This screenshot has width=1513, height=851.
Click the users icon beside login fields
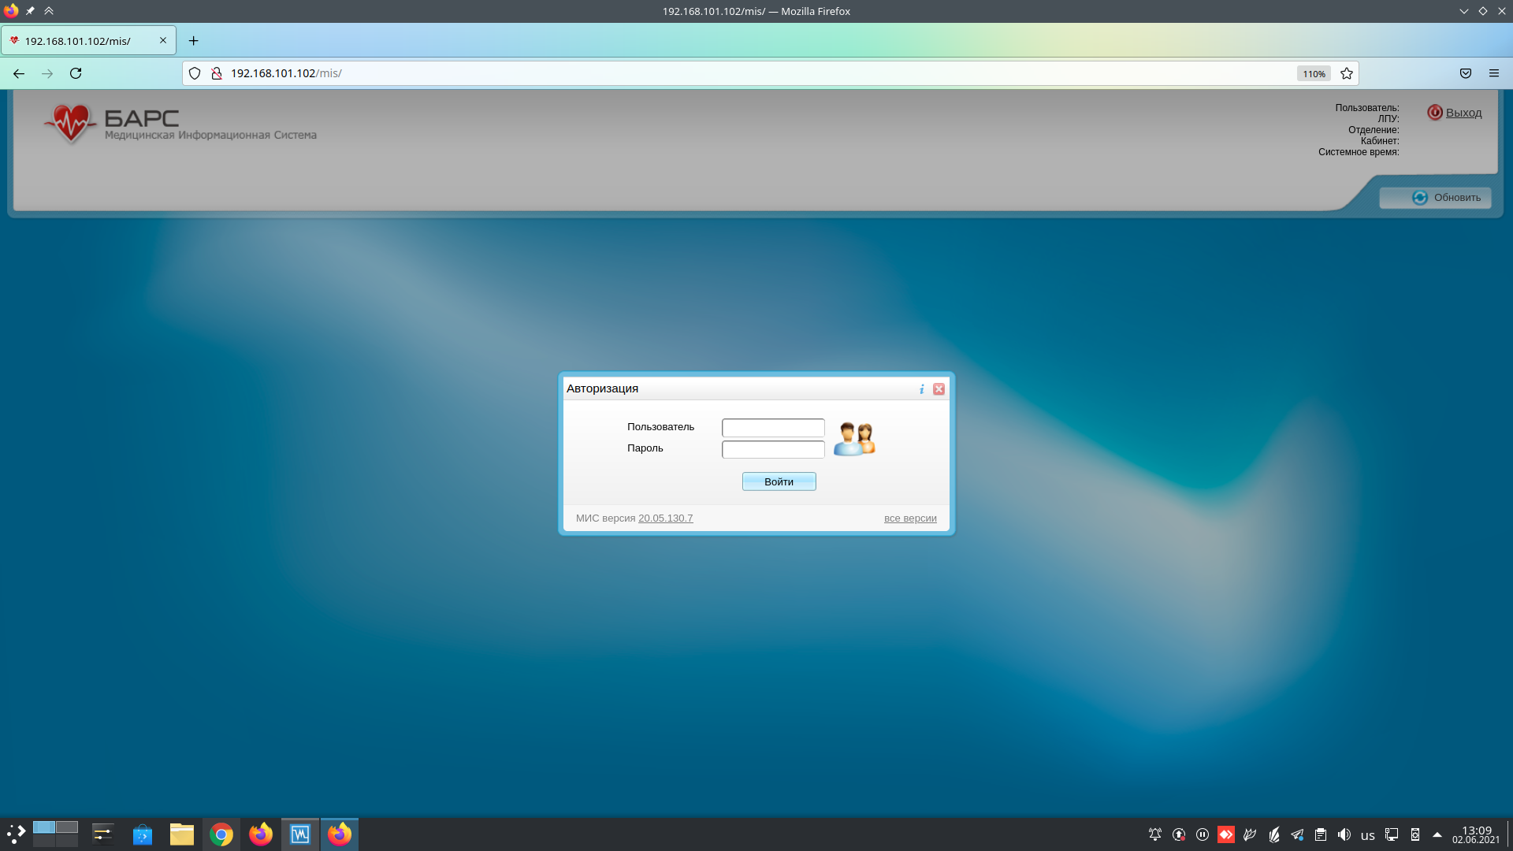[x=854, y=439]
